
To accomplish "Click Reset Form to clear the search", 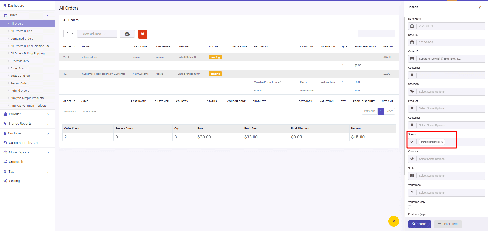I will tap(448, 224).
